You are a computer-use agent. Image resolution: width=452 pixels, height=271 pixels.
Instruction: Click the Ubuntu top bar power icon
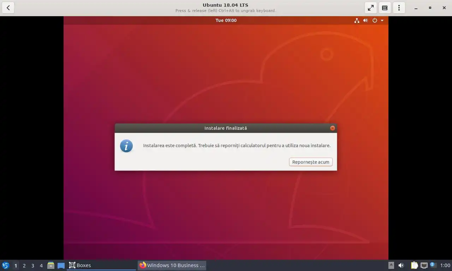click(375, 20)
